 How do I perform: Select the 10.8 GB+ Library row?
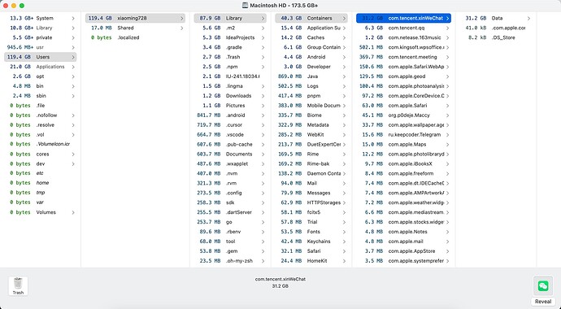(41, 28)
